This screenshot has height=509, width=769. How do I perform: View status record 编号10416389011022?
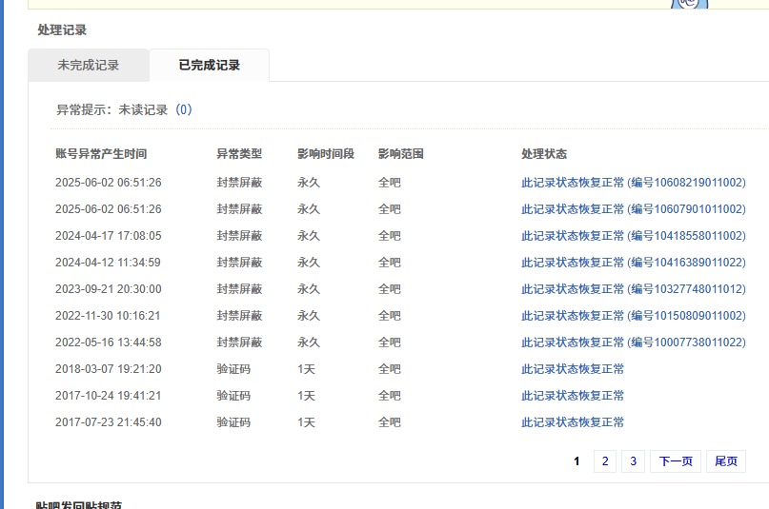tap(633, 263)
